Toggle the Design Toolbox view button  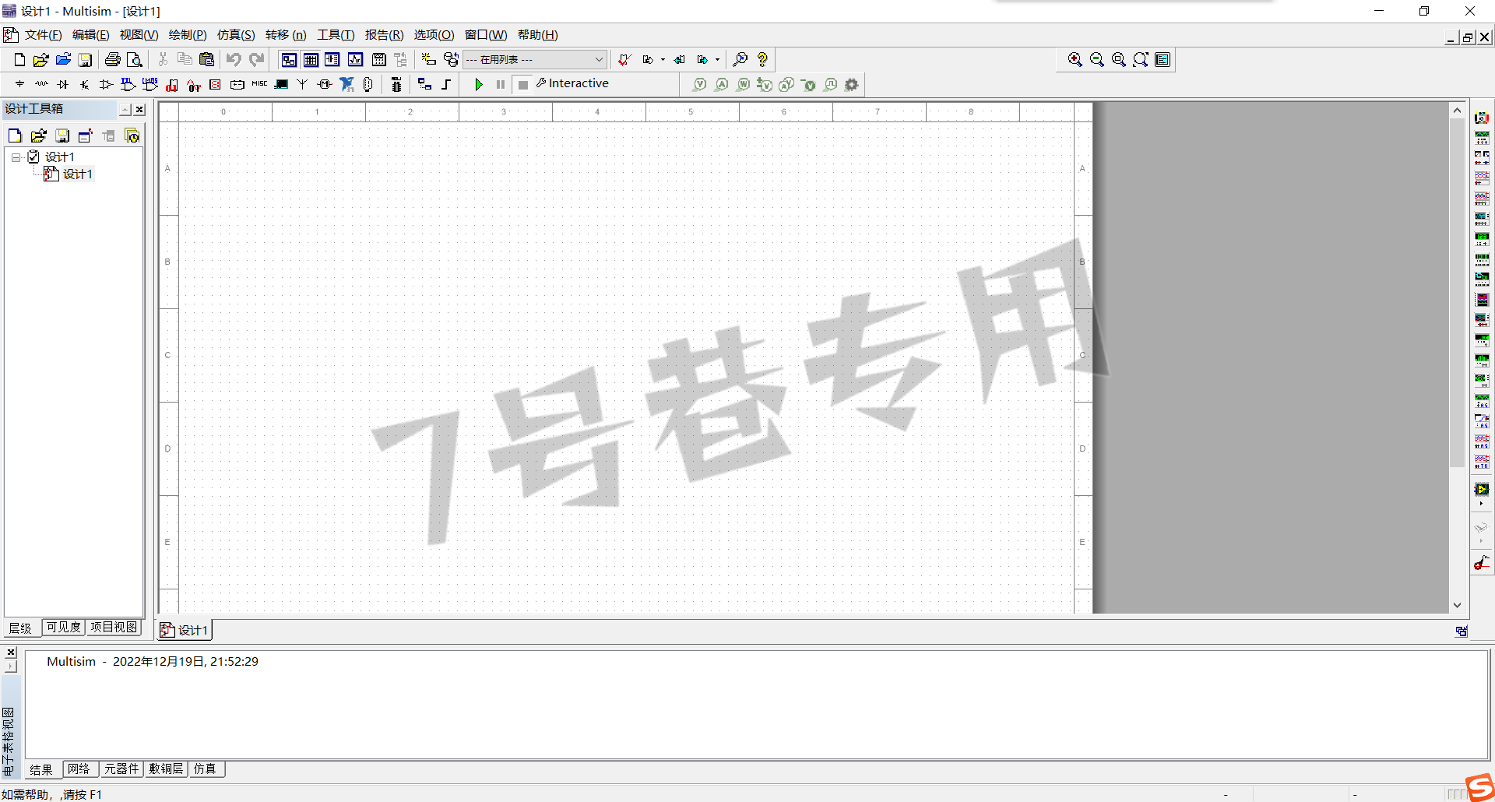[x=289, y=60]
